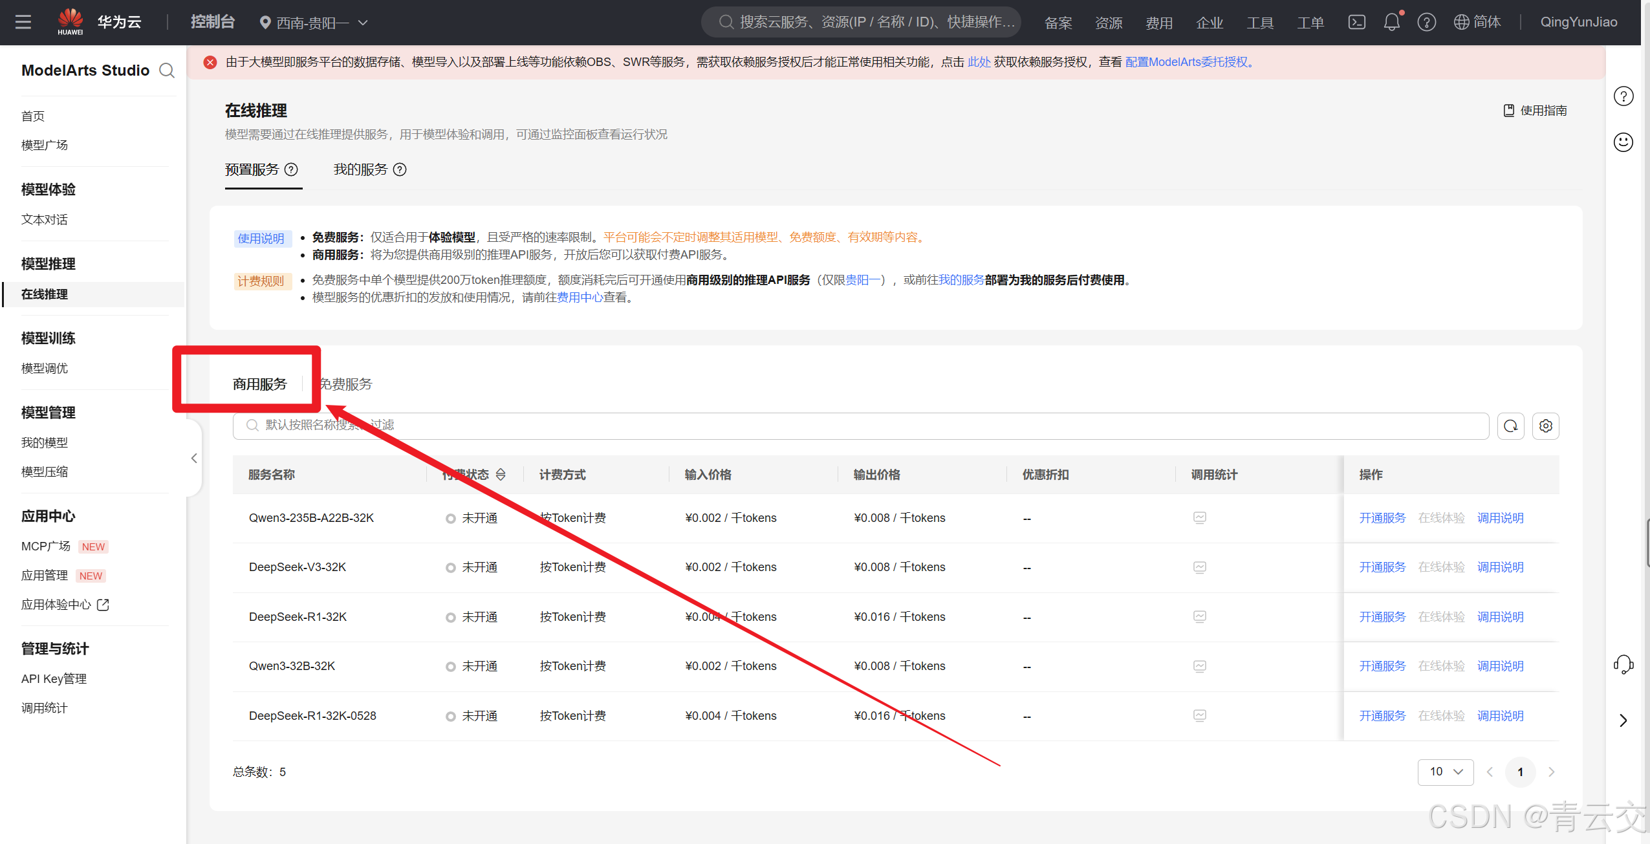
Task: Open 应用体验中心 external link
Action: pyautogui.click(x=65, y=605)
